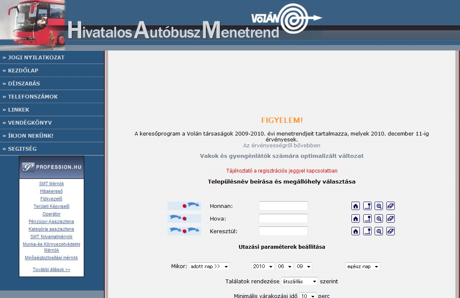Click the home icon in the Honnan row
Image resolution: width=460 pixels, height=298 pixels.
click(356, 206)
